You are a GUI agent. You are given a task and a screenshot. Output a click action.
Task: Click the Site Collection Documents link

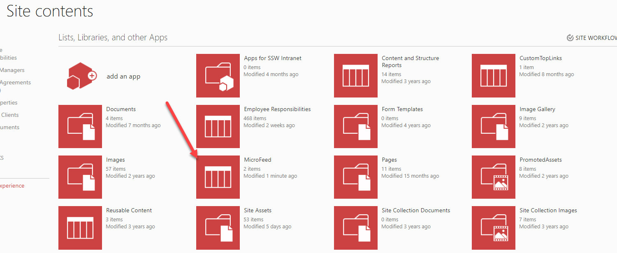pos(415,210)
